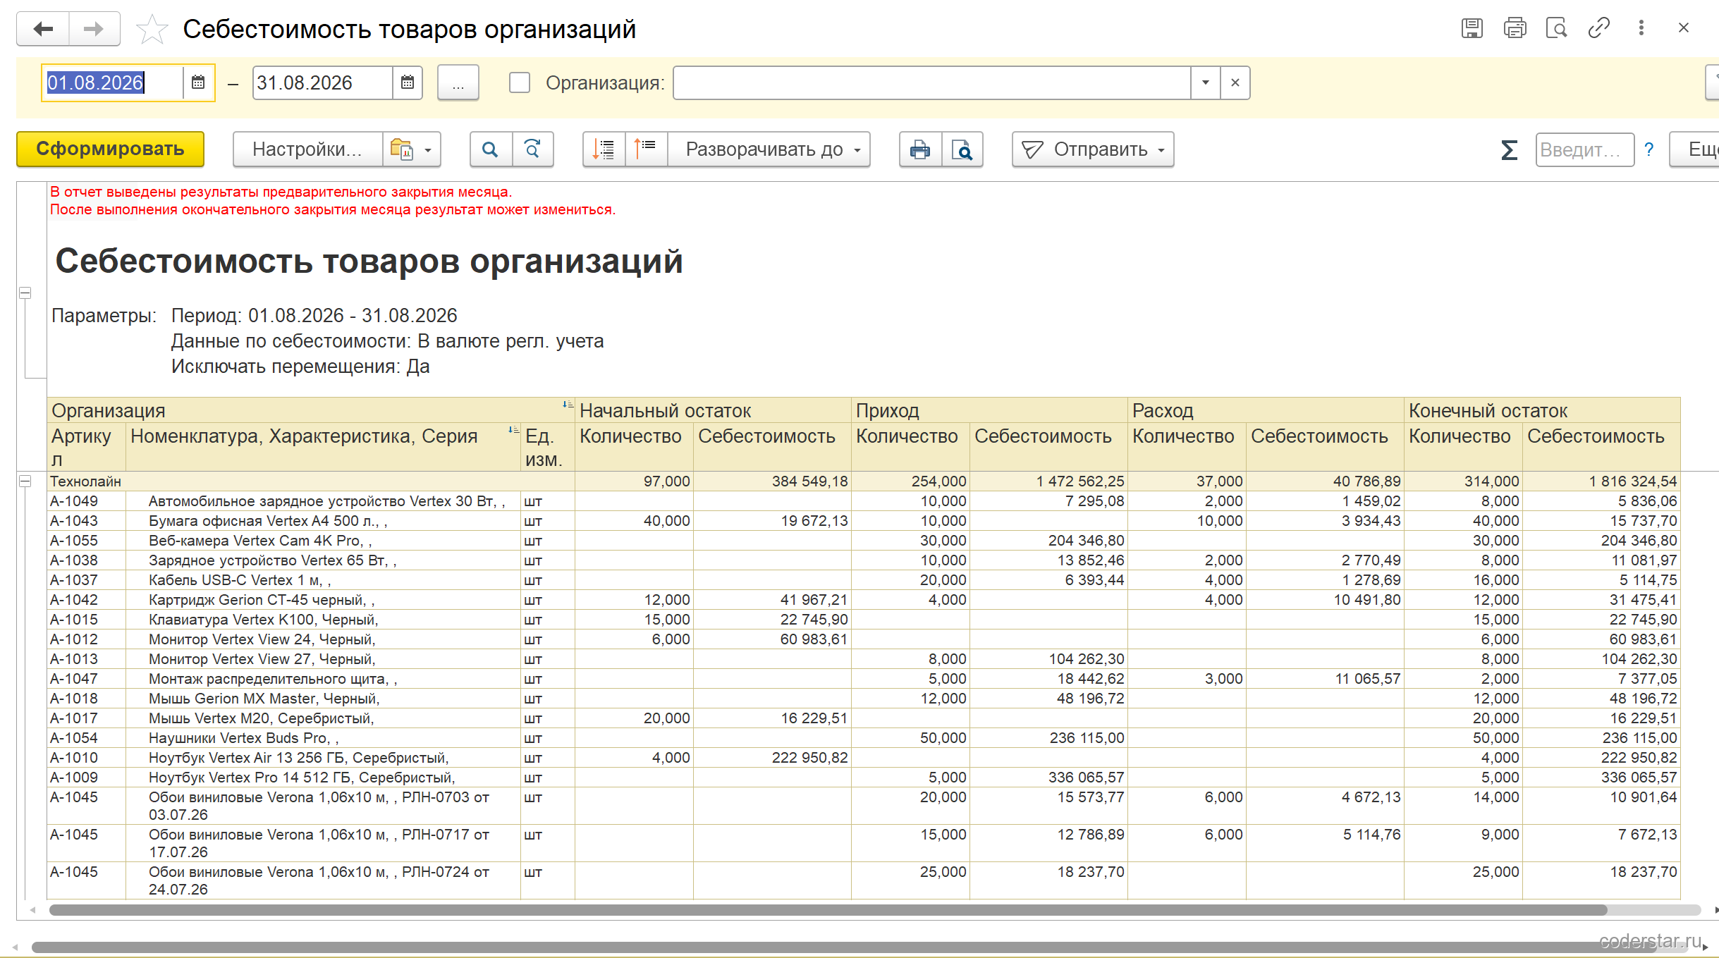1719x958 pixels.
Task: Open the Отправить dropdown
Action: (1093, 149)
